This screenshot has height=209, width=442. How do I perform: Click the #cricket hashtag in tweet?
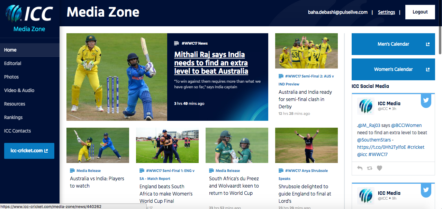coord(416,147)
